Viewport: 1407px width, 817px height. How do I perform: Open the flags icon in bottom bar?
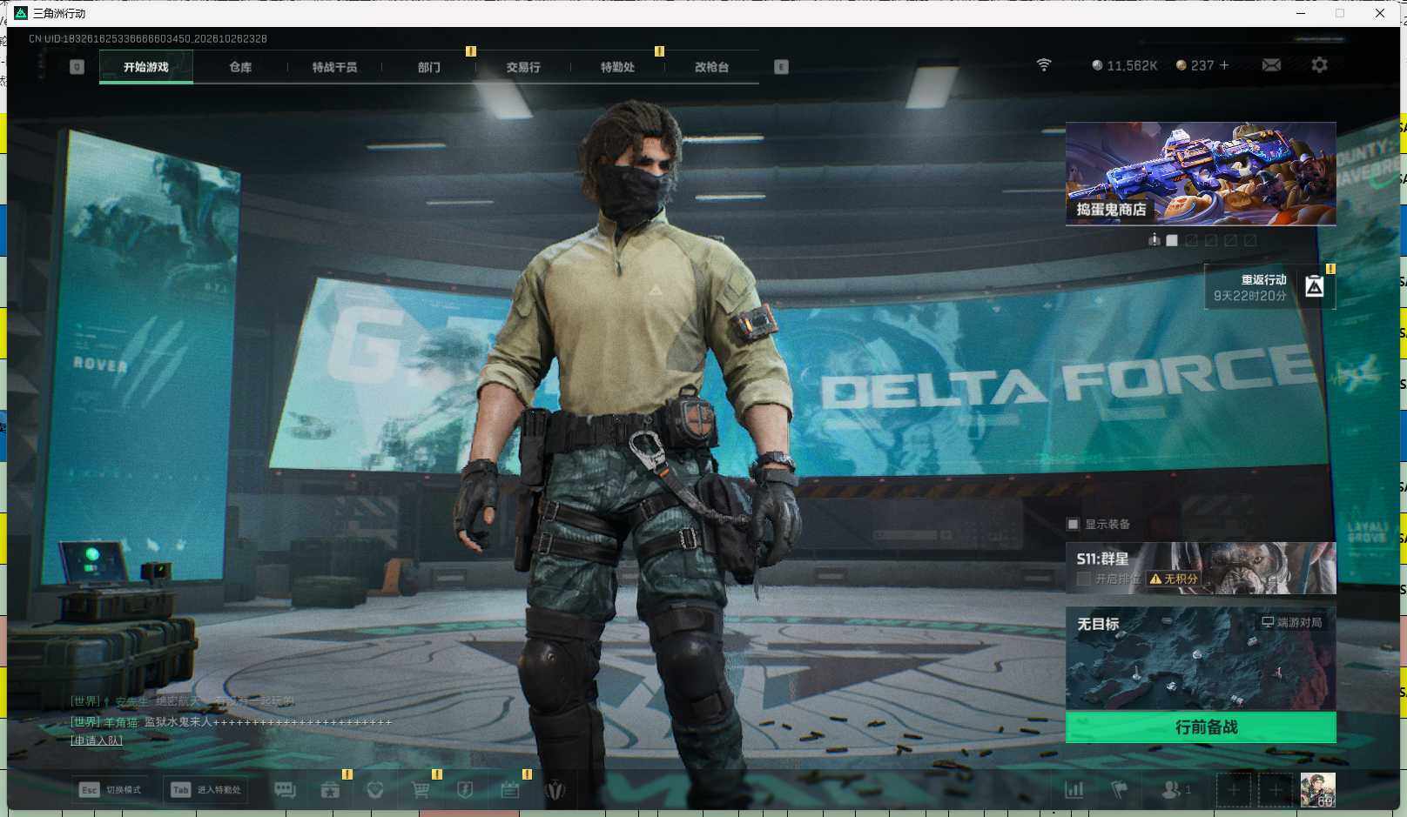point(1120,790)
